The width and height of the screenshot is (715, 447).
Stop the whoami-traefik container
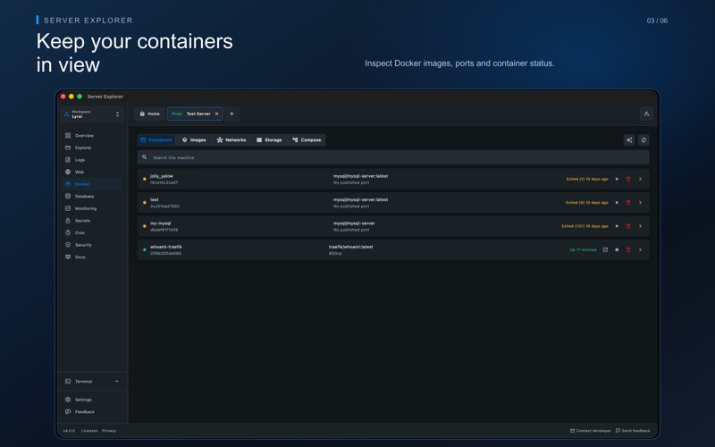[x=617, y=250]
